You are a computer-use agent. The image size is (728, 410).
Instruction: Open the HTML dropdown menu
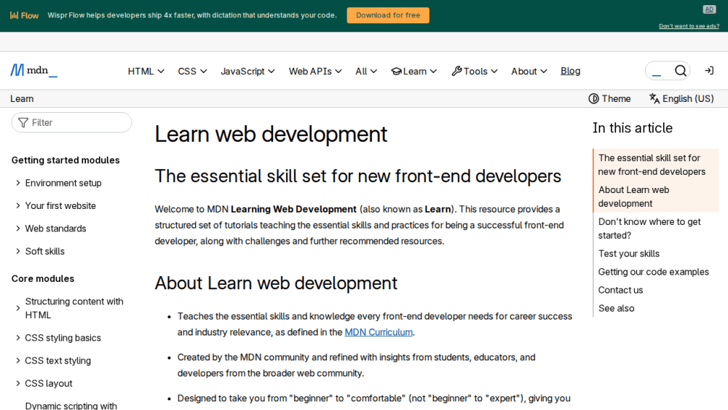(x=146, y=71)
